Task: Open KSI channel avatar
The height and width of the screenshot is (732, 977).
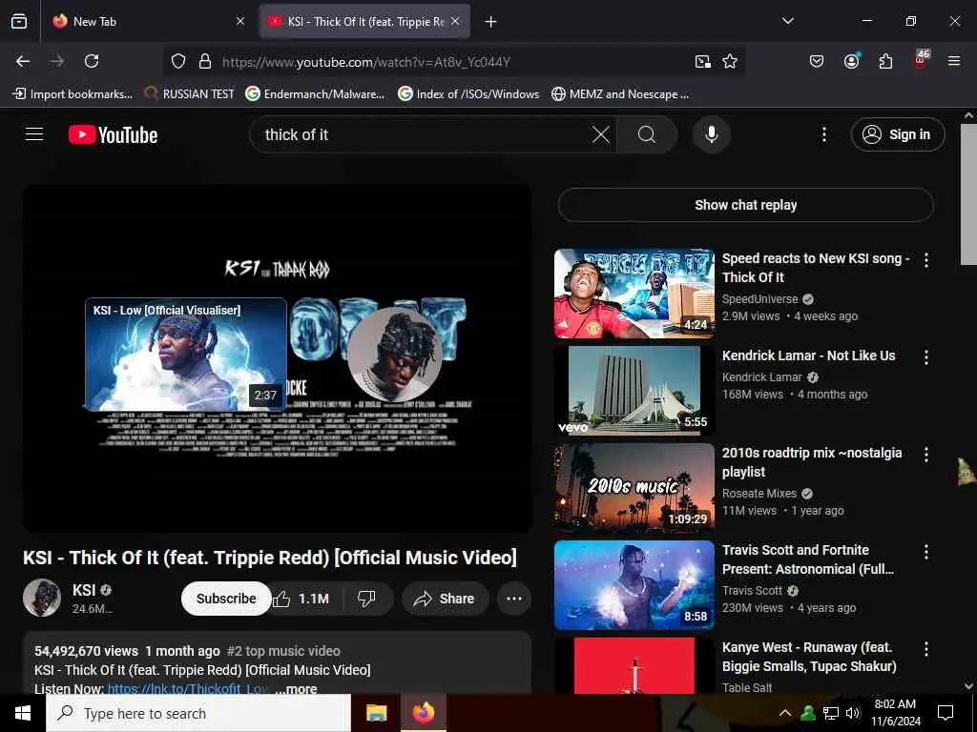Action: tap(42, 598)
